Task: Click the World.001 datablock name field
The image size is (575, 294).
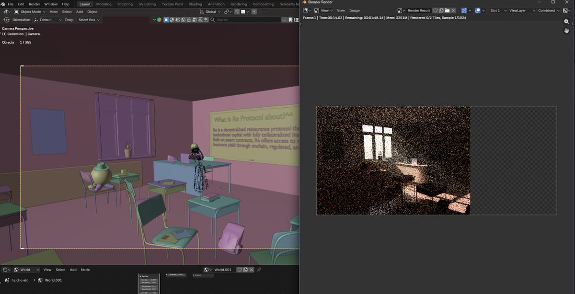Action: [x=225, y=270]
